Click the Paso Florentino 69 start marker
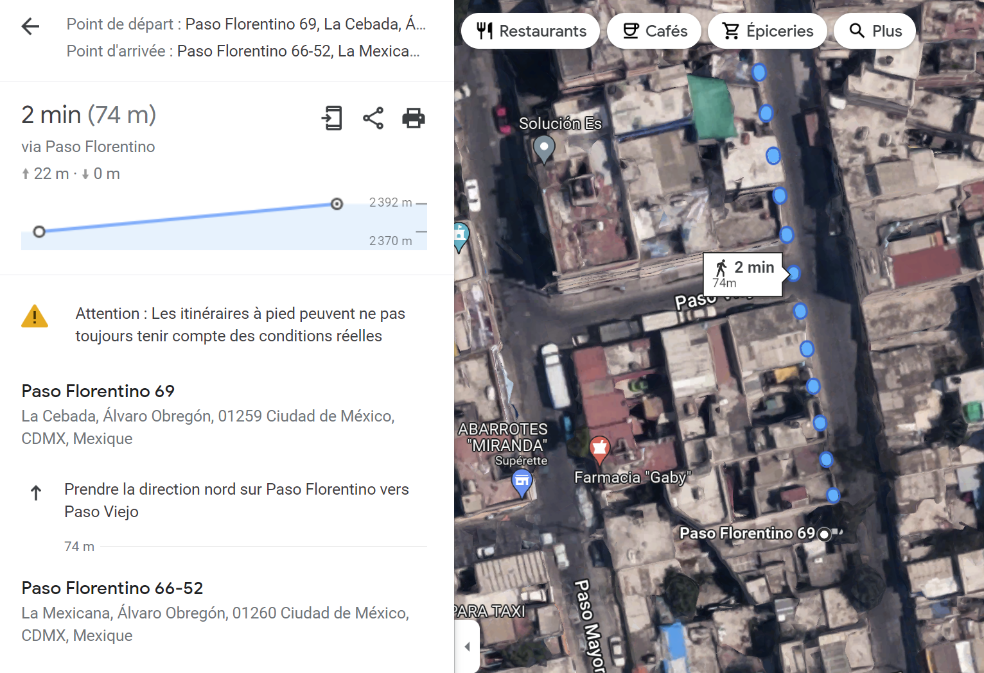 point(824,534)
